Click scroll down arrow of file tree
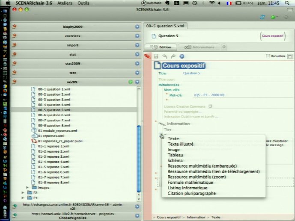 [x=139, y=199]
